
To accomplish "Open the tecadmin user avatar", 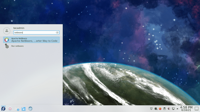I will coord(7,31).
